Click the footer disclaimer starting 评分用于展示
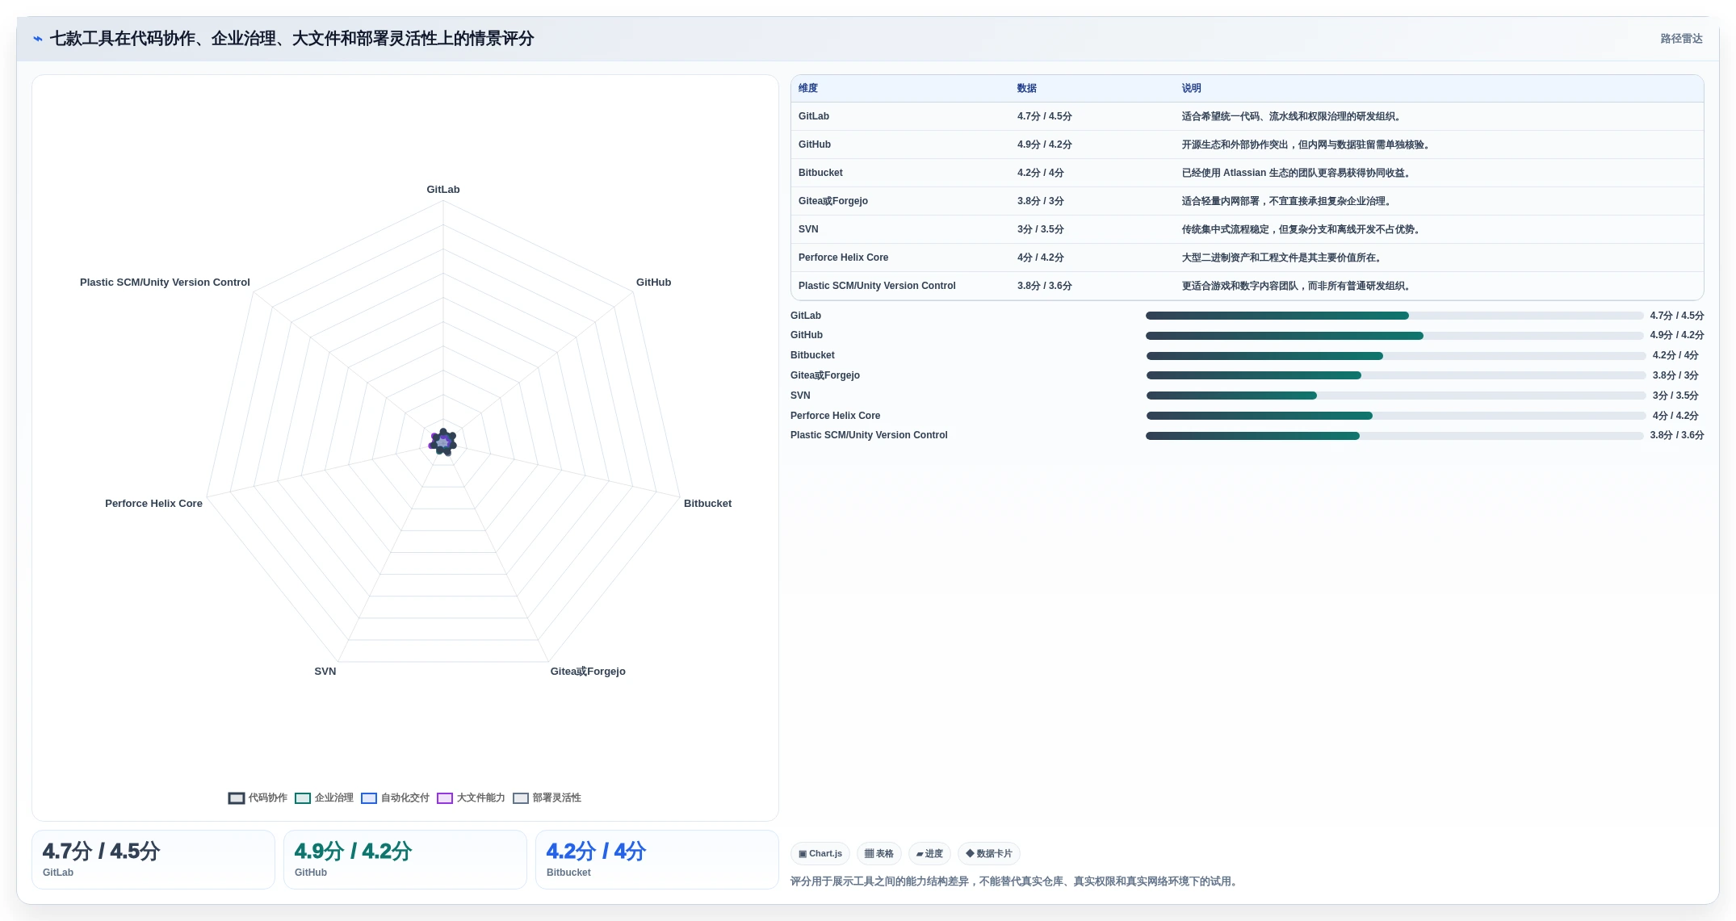Image resolution: width=1736 pixels, height=921 pixels. (x=1015, y=881)
